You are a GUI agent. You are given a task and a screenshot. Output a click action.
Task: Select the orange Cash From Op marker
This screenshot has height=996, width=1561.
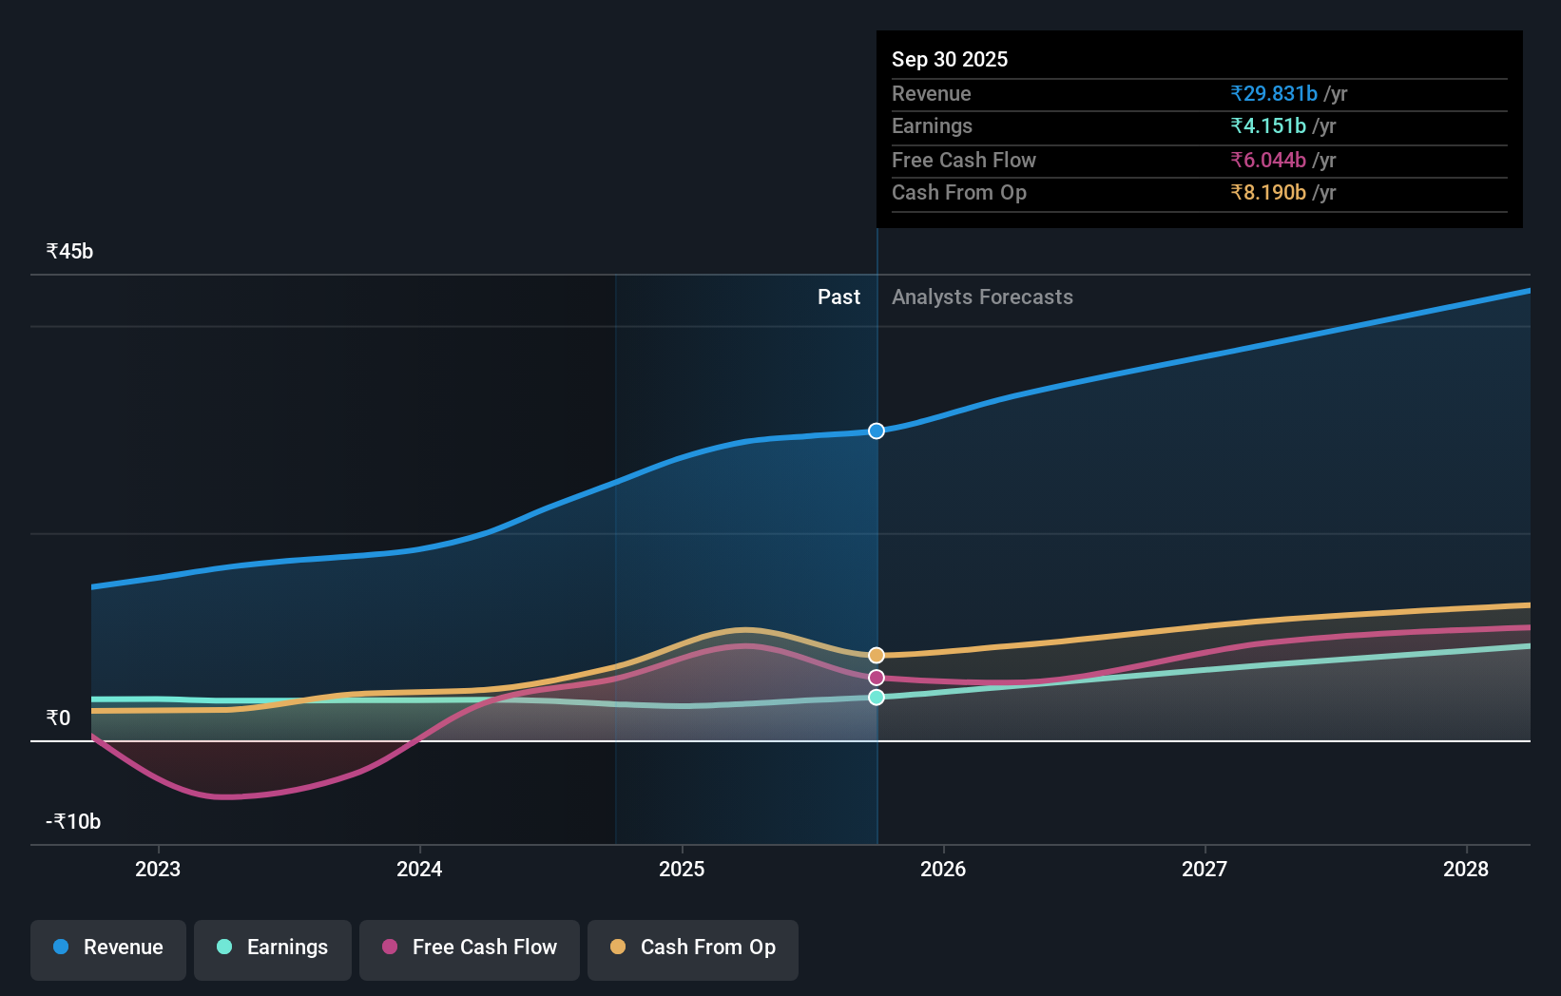(x=876, y=654)
